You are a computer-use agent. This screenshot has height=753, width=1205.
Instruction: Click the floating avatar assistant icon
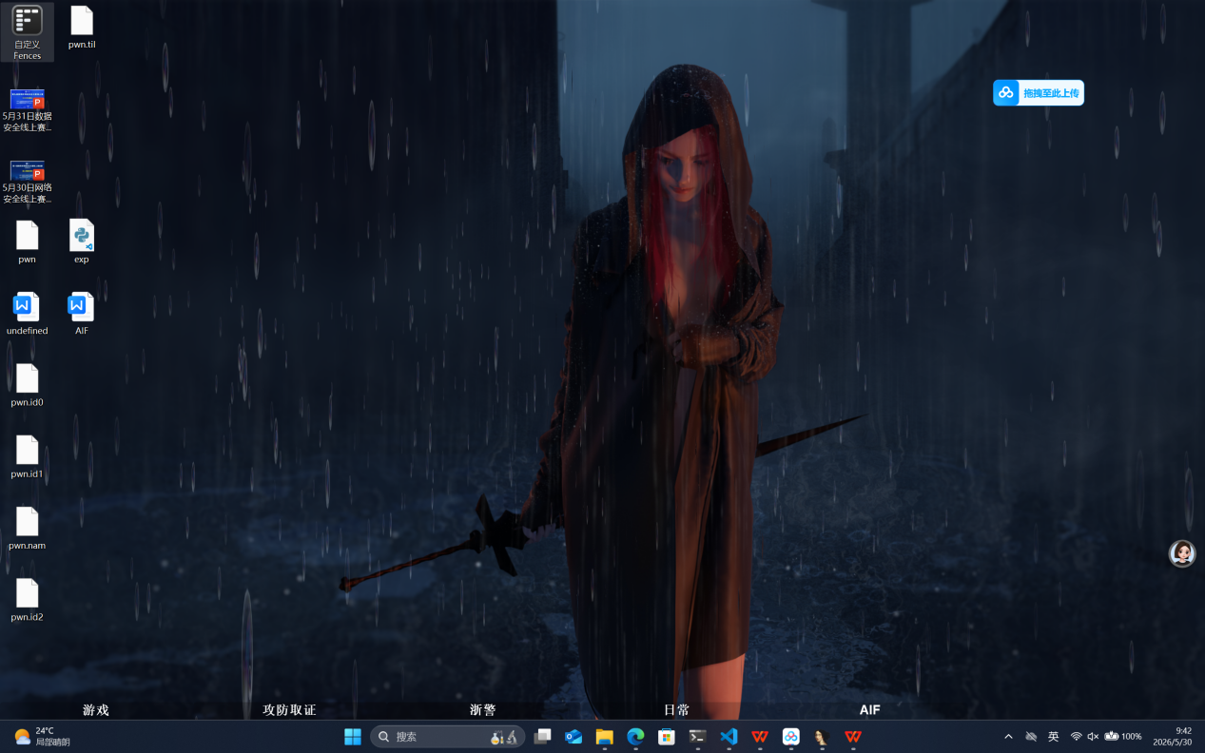1182,553
